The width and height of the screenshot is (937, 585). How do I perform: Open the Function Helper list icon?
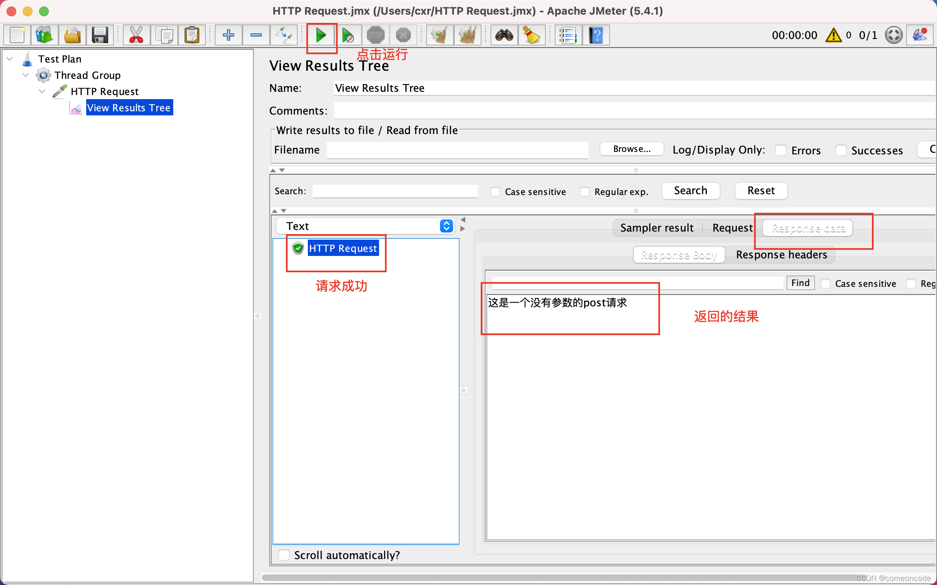point(568,35)
